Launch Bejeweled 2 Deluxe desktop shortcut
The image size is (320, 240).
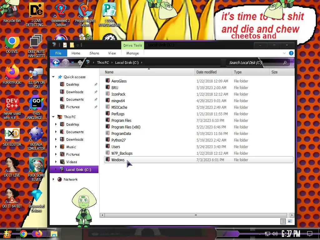pyautogui.click(x=61, y=14)
